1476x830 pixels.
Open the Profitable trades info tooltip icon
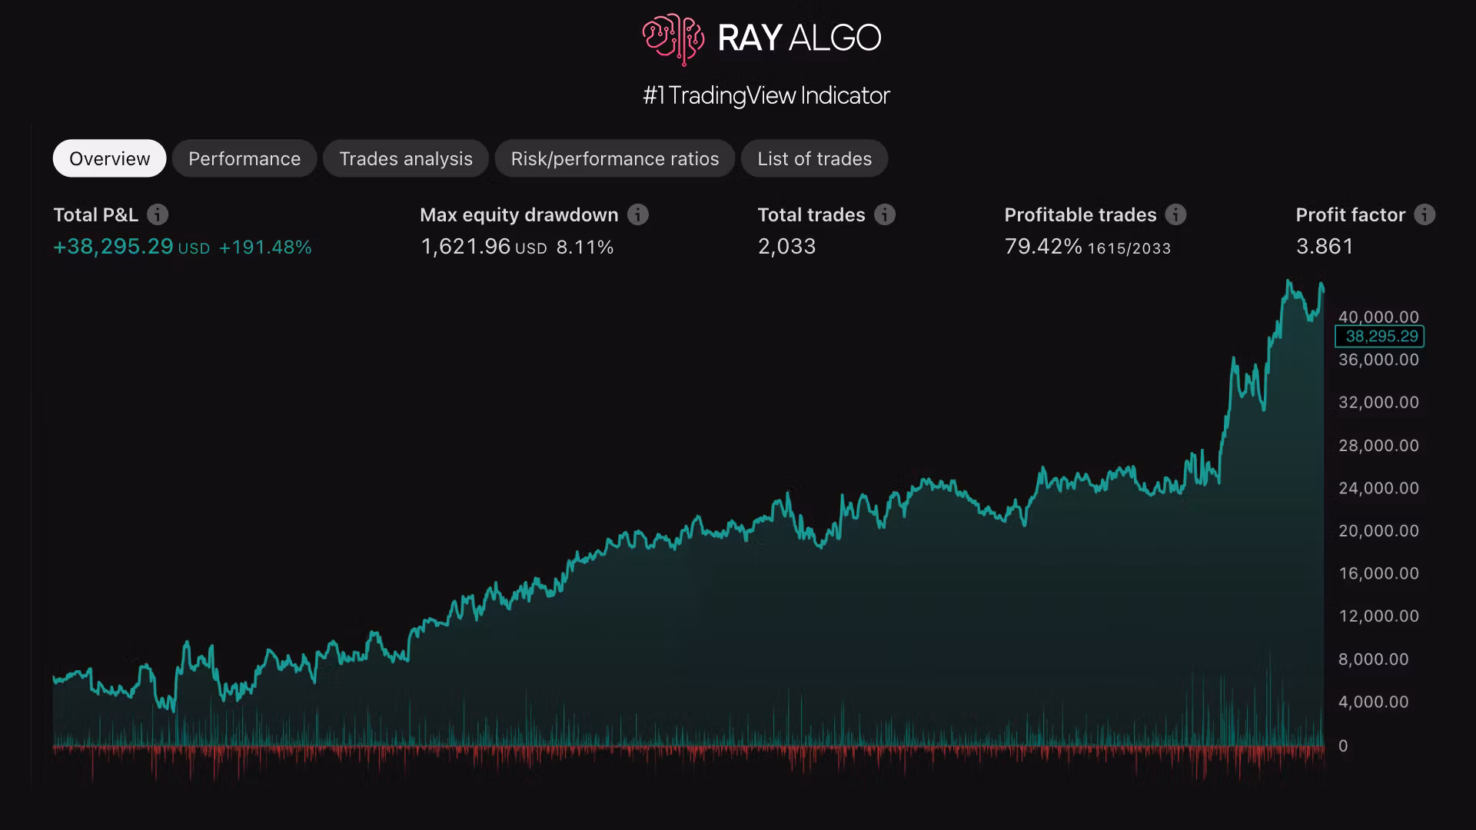(1175, 214)
